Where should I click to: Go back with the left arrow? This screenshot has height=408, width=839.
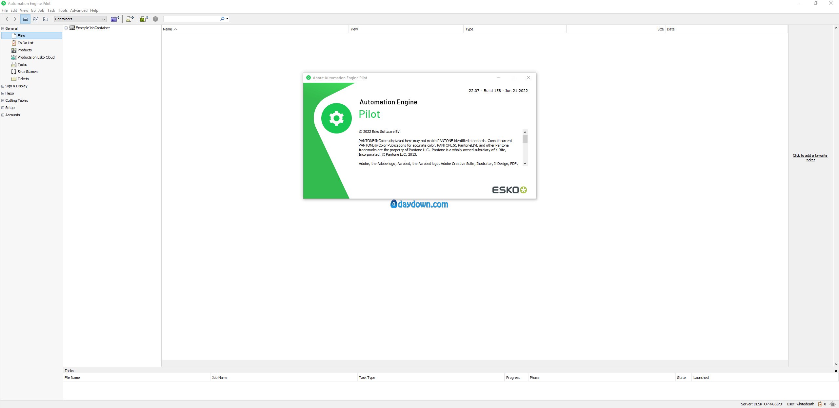pos(7,19)
